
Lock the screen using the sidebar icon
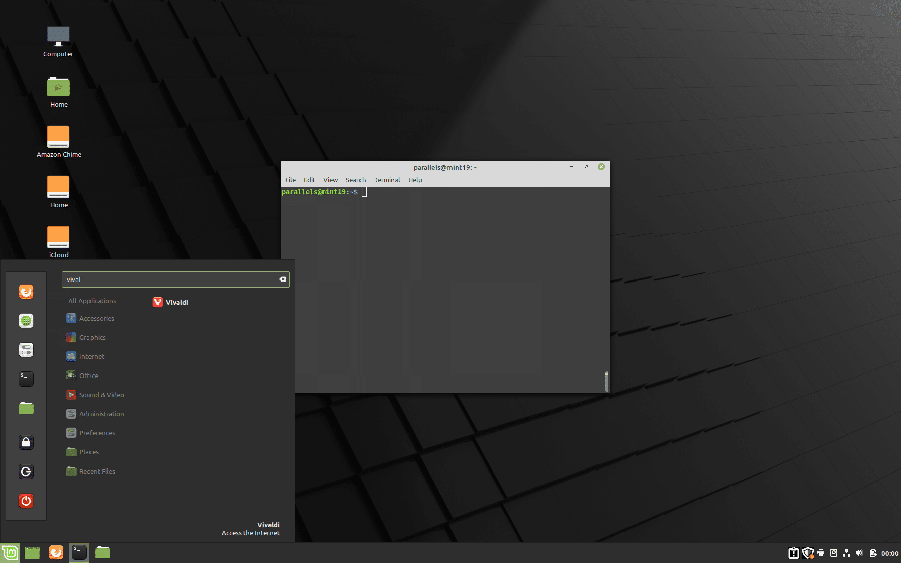tap(26, 442)
